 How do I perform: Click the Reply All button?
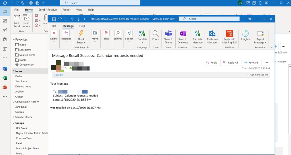point(230,62)
